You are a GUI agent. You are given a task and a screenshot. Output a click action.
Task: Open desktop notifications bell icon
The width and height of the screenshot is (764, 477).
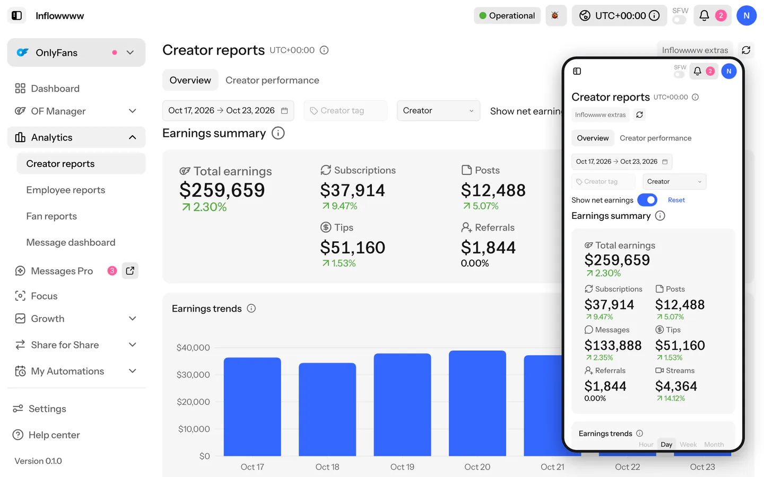point(704,15)
